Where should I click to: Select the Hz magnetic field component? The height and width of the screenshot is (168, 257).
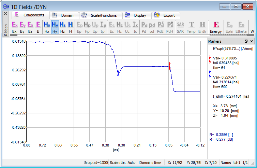click(x=63, y=27)
